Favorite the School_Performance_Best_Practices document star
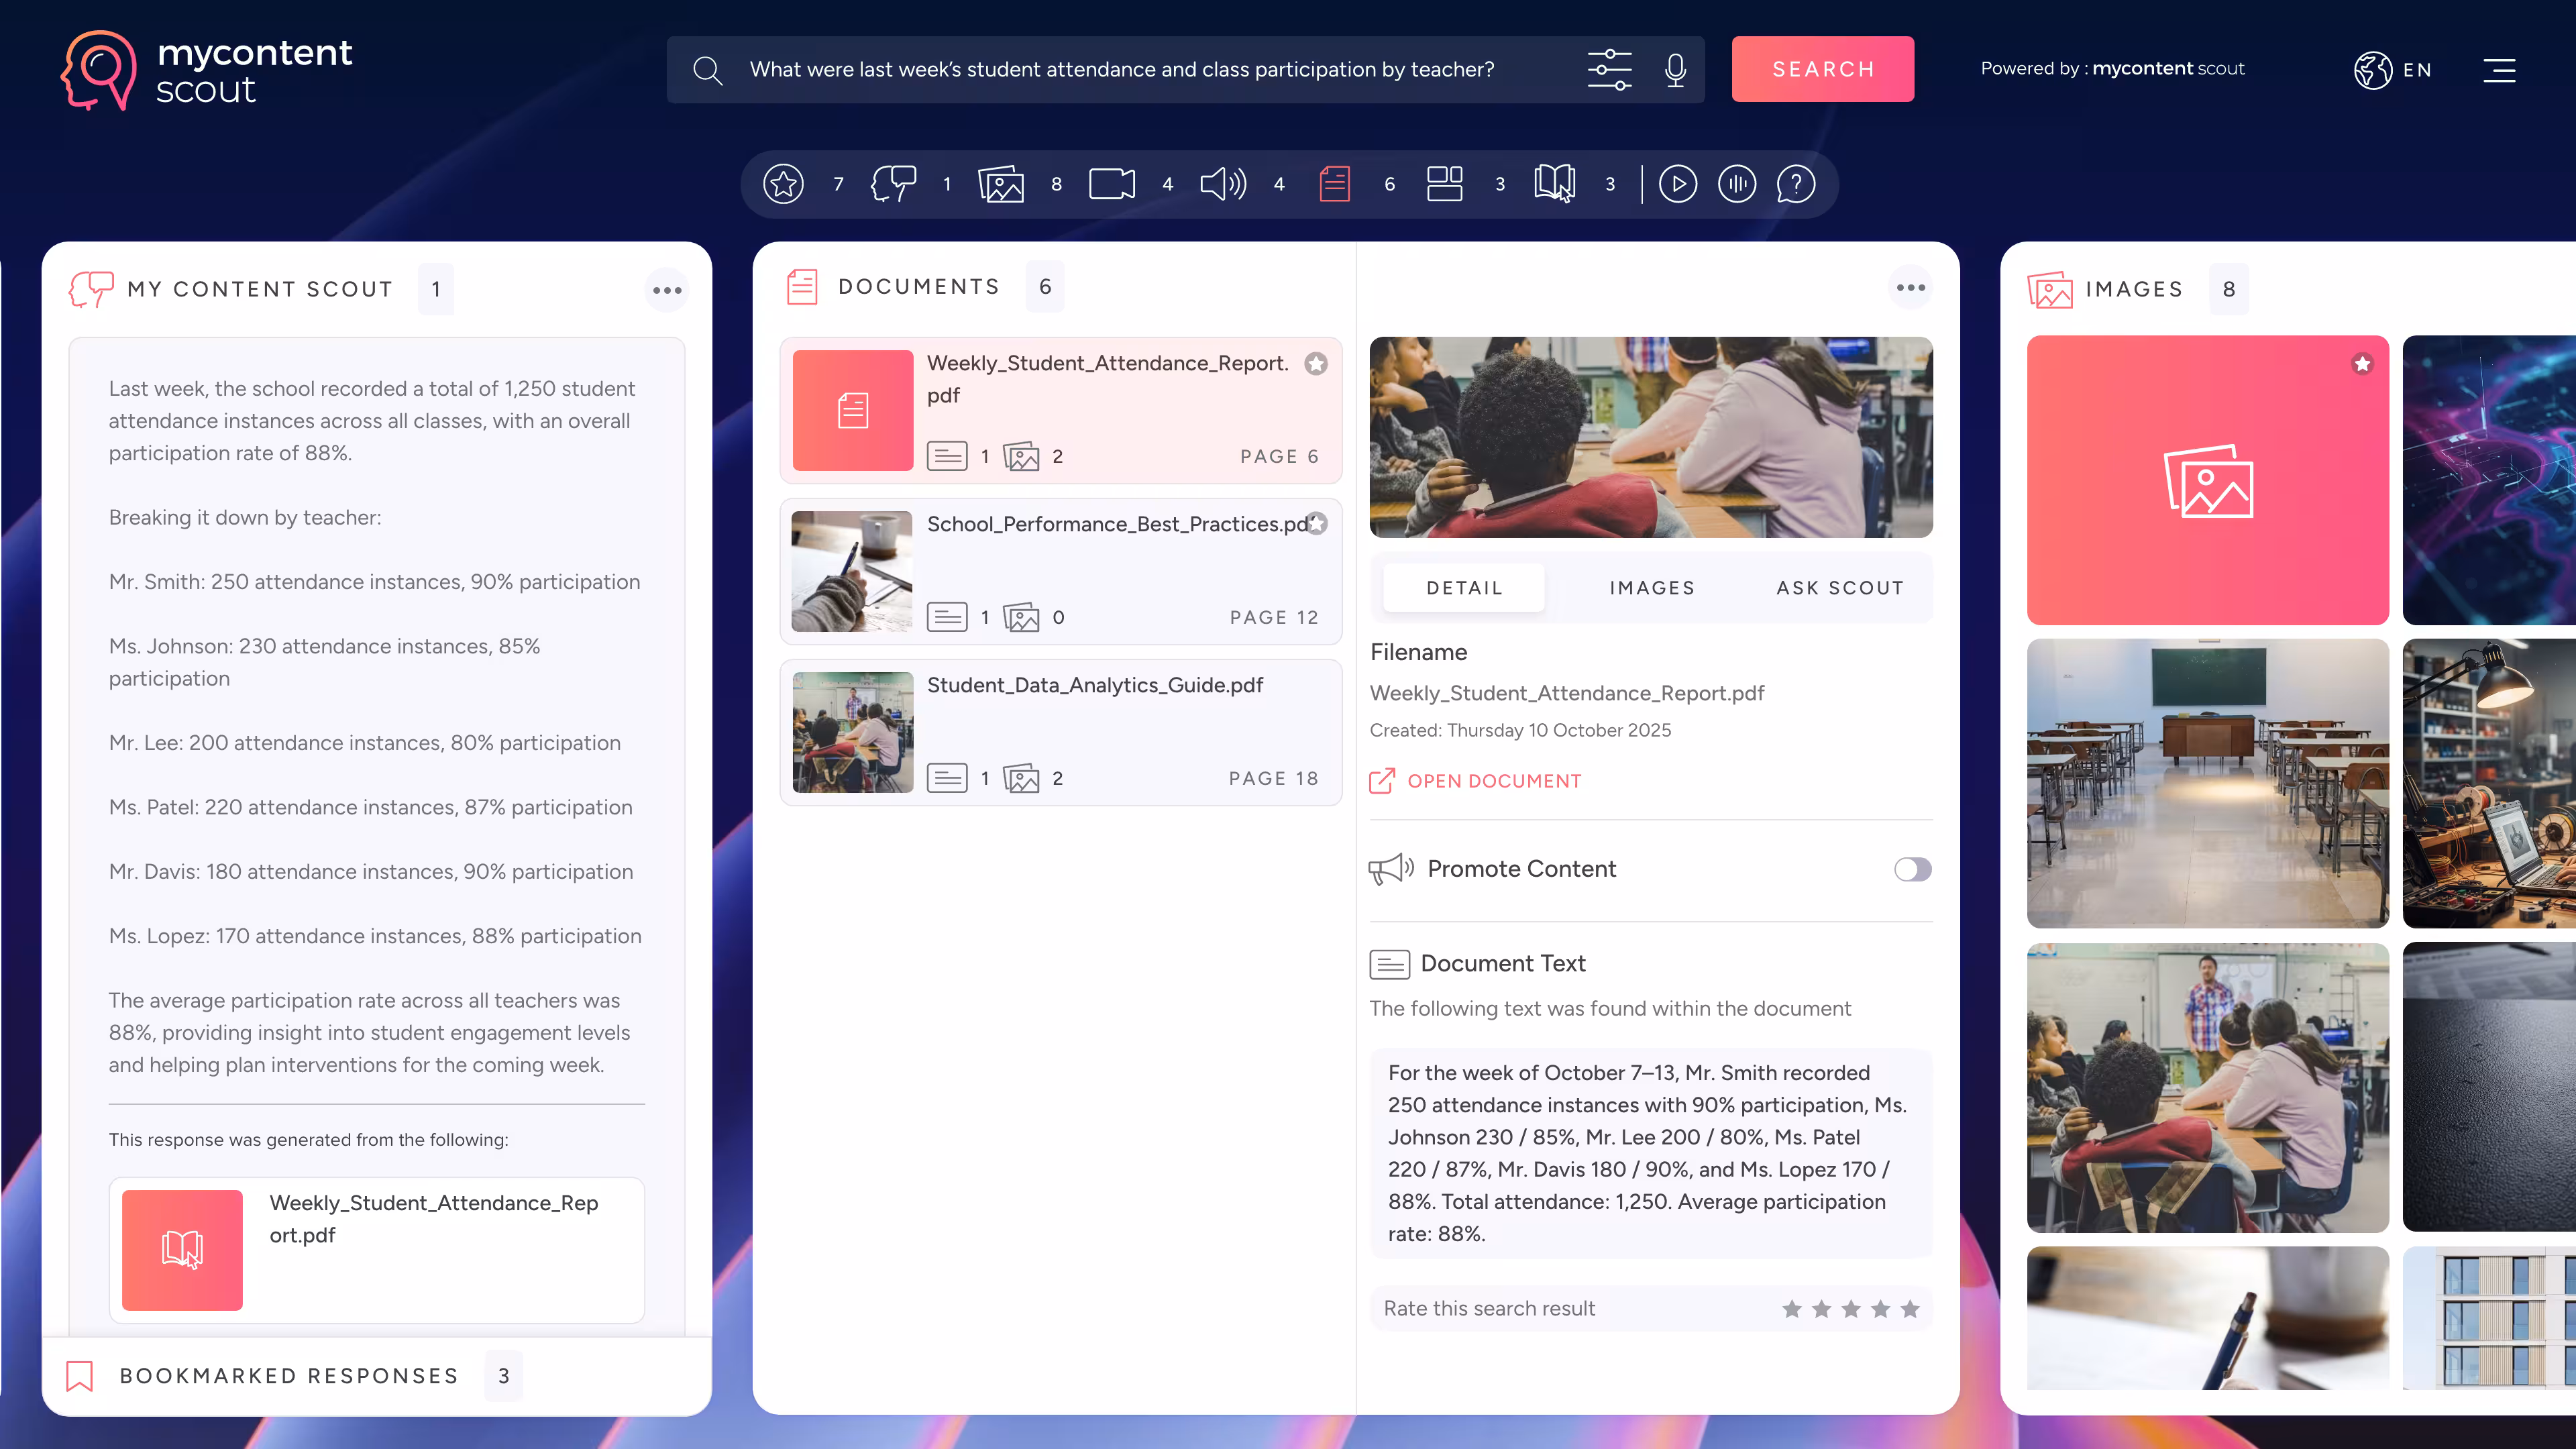 click(1317, 524)
